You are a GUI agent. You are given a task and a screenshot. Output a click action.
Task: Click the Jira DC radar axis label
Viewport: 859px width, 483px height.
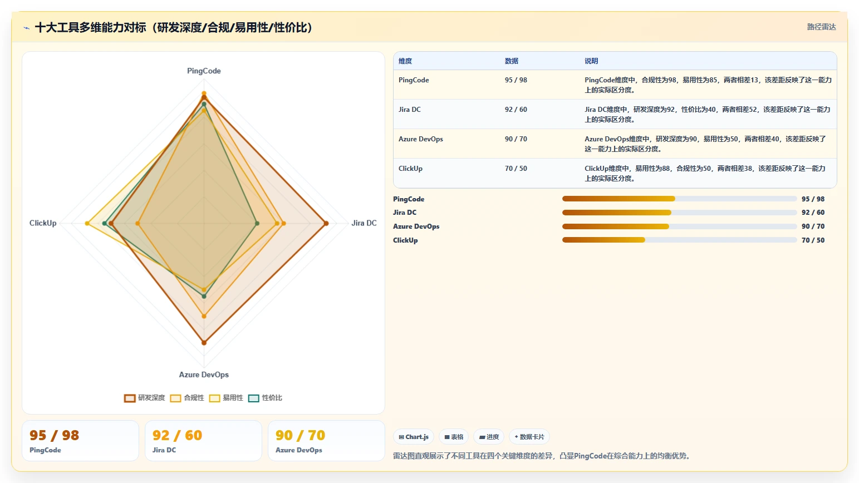(364, 223)
